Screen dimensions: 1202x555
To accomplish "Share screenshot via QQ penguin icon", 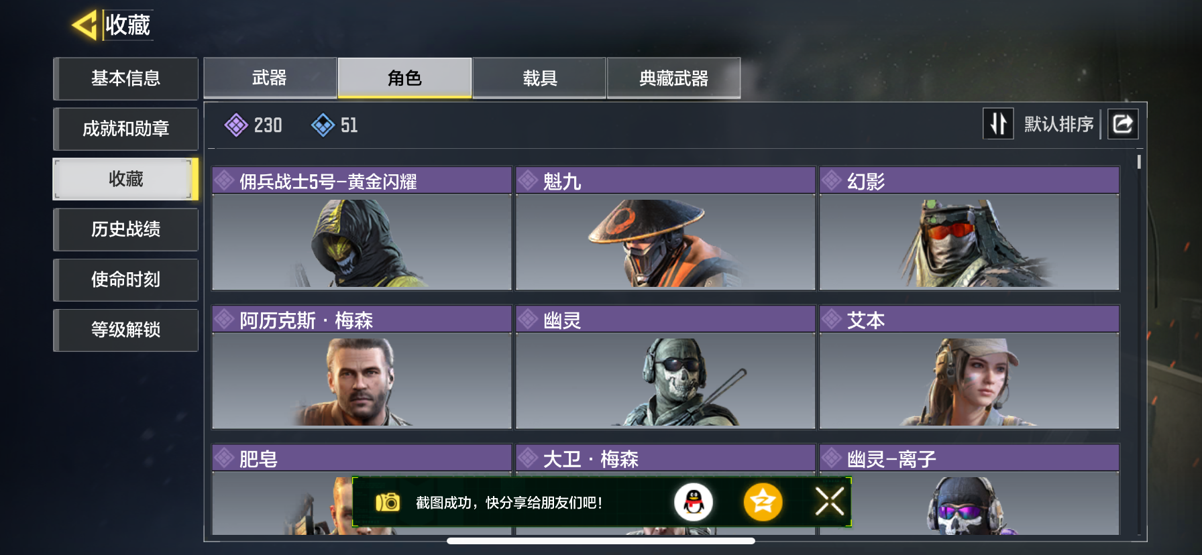I will pos(694,502).
